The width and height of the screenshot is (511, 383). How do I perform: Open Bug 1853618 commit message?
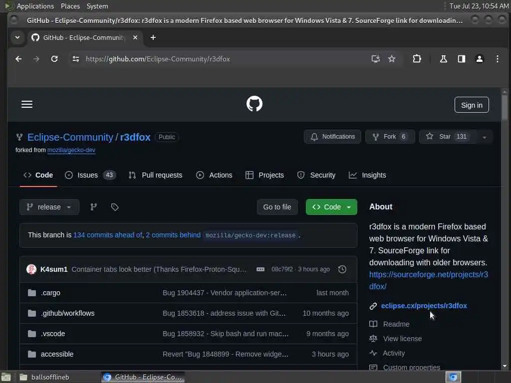point(224,313)
